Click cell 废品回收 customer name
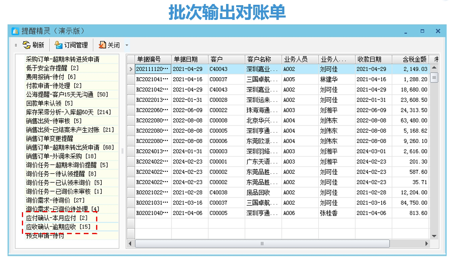Screen dimensions: 461x266 pyautogui.click(x=263, y=193)
